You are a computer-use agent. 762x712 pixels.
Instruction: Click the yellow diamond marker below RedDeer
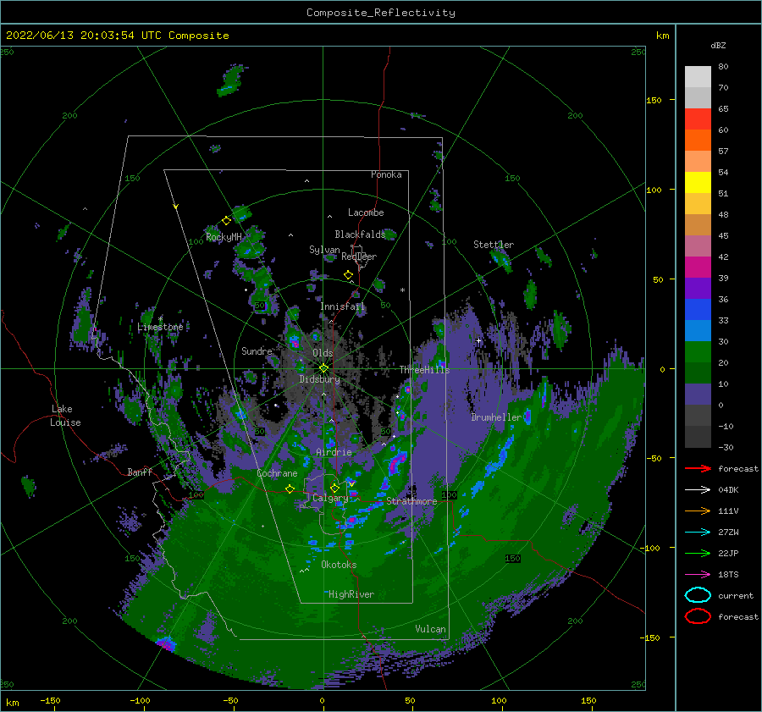pos(348,275)
